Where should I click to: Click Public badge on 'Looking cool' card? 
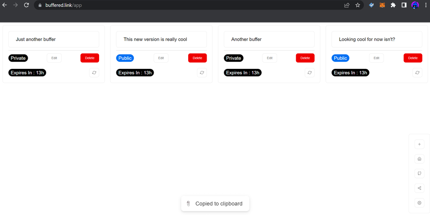pos(340,58)
